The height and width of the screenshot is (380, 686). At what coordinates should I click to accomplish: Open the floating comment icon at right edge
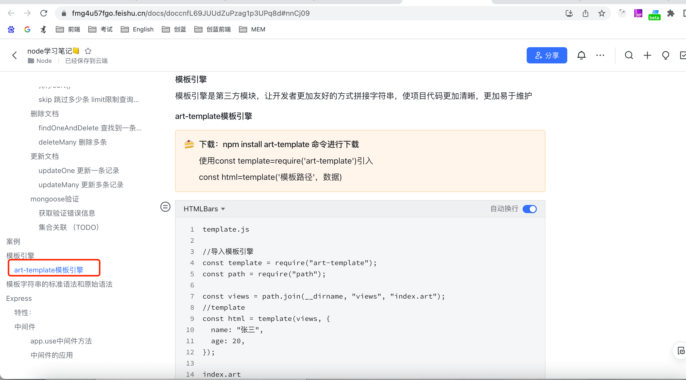coord(681,351)
